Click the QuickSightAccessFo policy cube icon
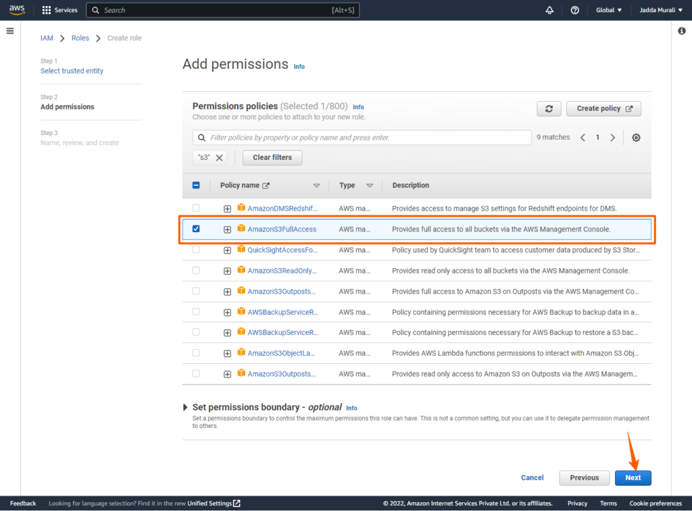 click(x=241, y=249)
